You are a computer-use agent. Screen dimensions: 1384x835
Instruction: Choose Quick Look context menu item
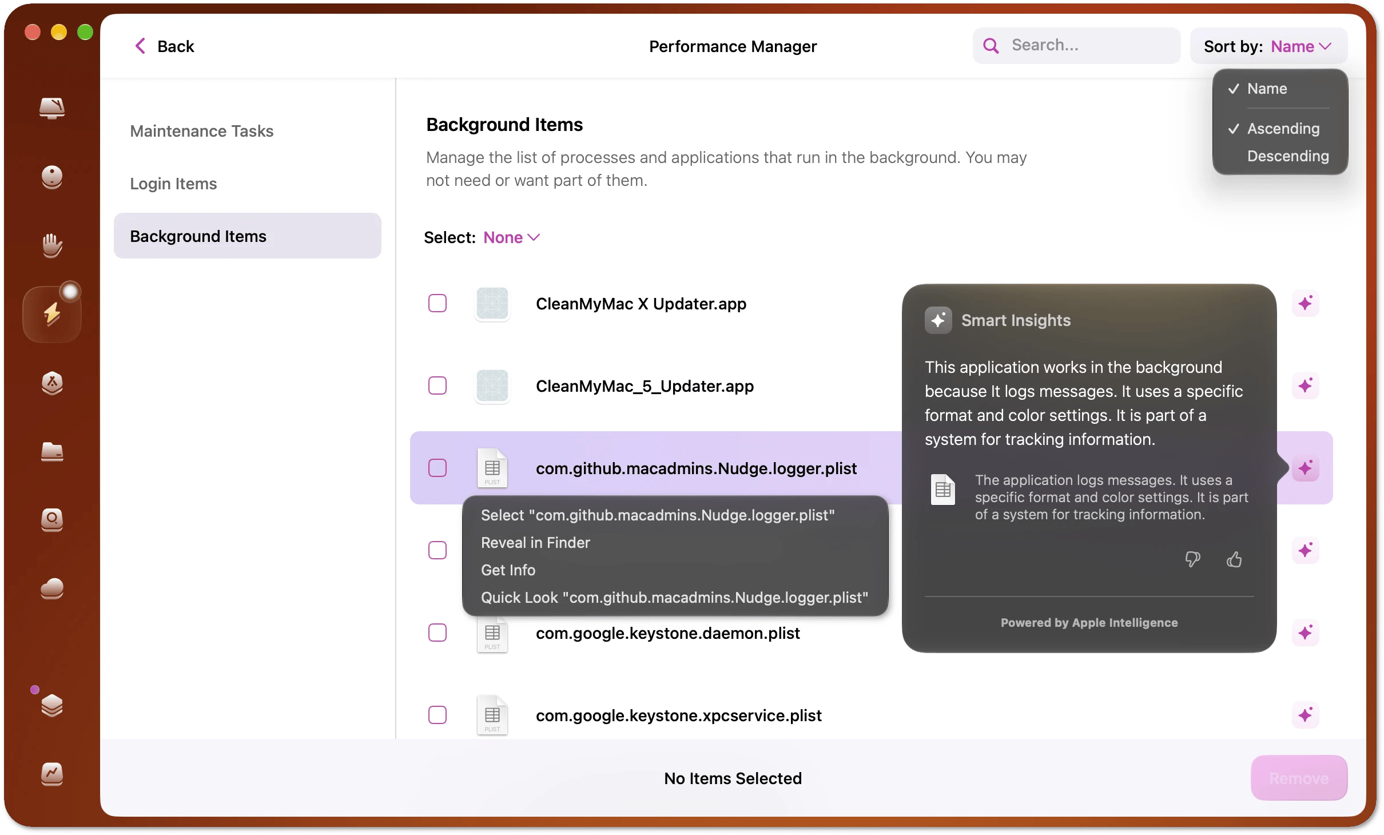(x=675, y=598)
